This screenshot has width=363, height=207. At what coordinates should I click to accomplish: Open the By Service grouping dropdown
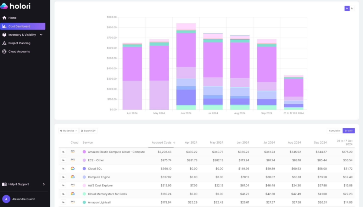coord(68,131)
